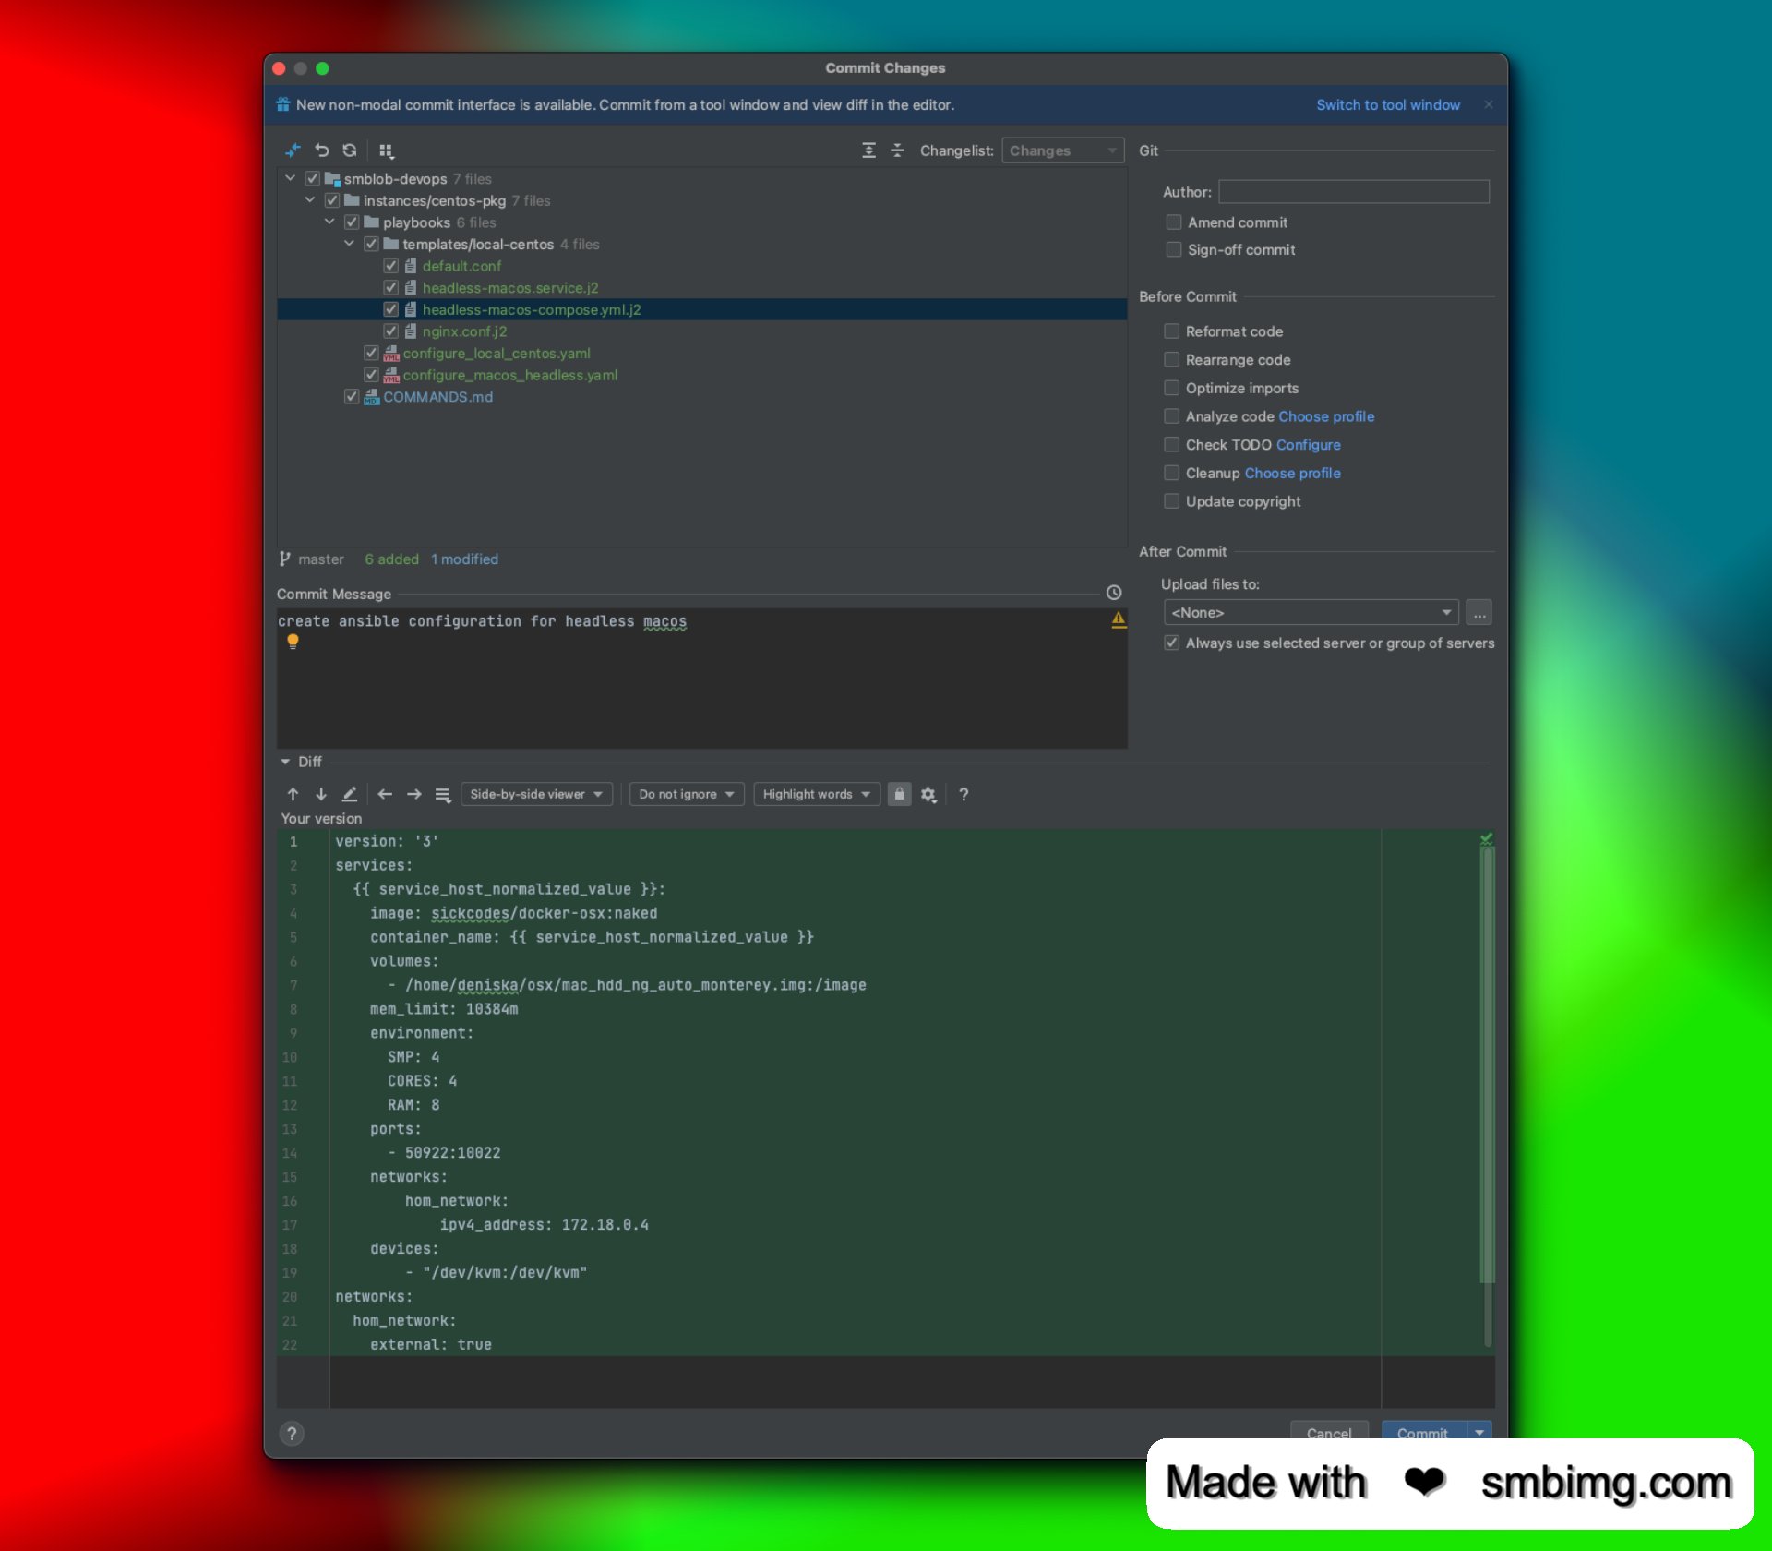Click green checkmark in diff gutter

coord(1486,839)
